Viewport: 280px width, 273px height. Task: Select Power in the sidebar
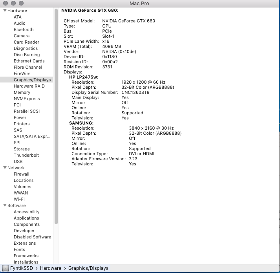tap(20, 117)
